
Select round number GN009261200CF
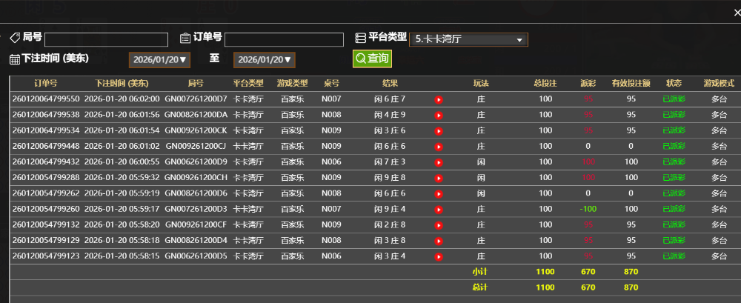pyautogui.click(x=196, y=224)
